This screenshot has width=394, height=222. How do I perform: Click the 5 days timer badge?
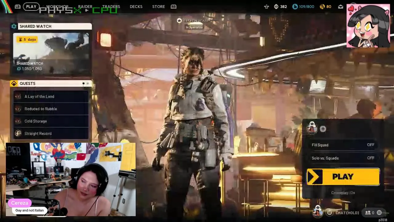tap(27, 39)
